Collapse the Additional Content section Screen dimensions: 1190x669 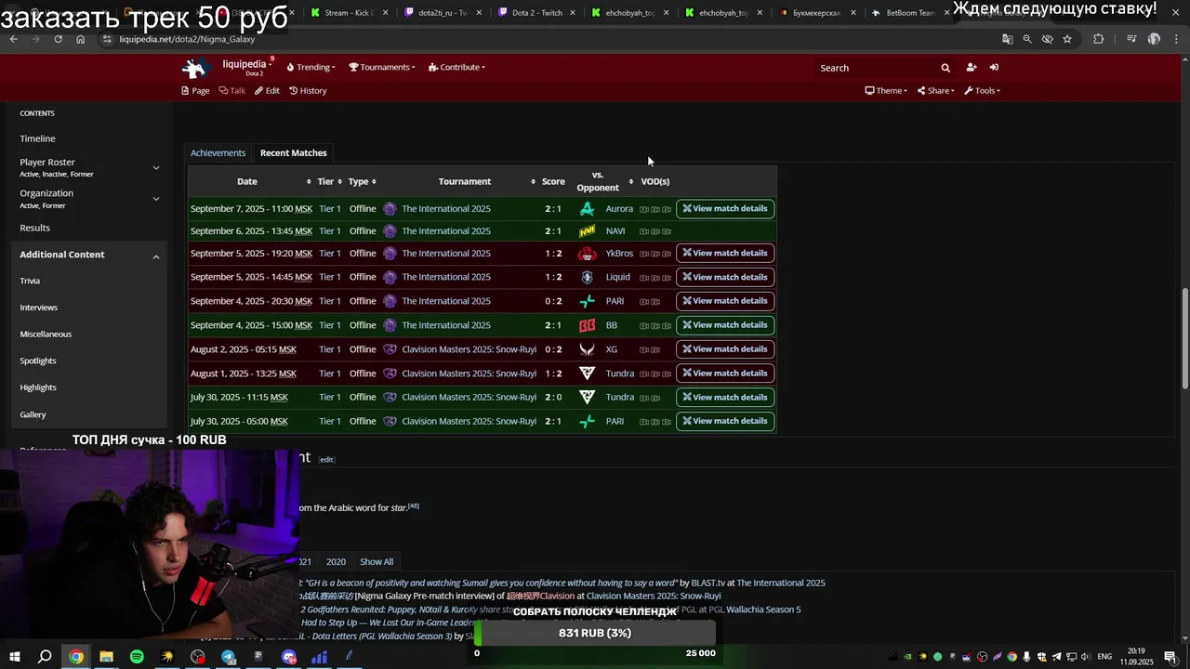click(x=156, y=256)
